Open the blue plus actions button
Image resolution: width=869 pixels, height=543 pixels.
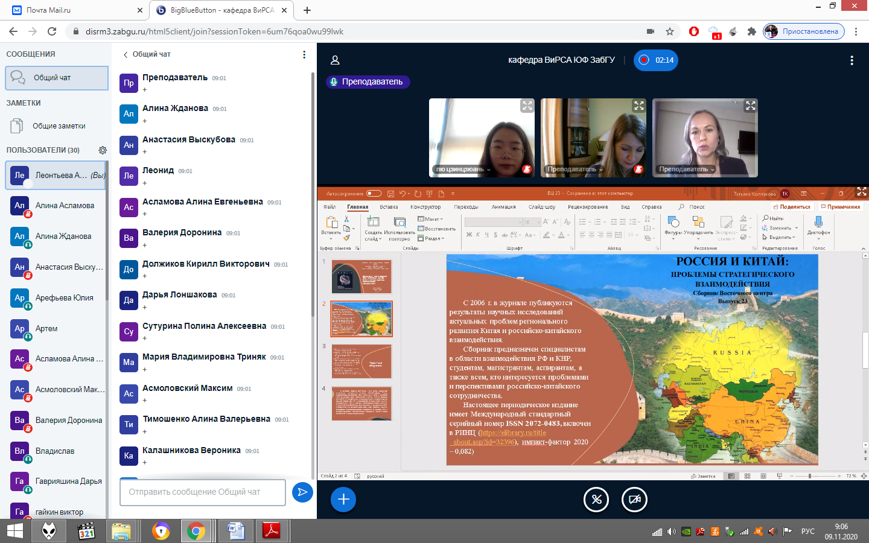pyautogui.click(x=343, y=500)
